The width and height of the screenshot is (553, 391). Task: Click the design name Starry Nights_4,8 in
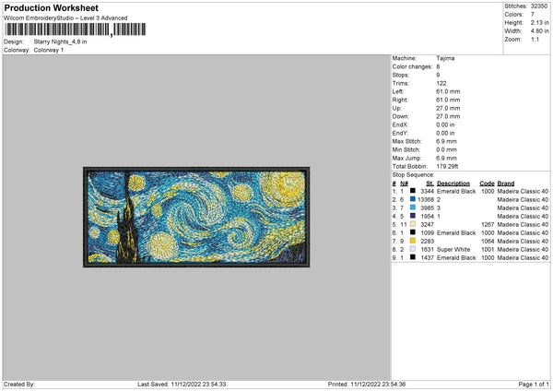pyautogui.click(x=60, y=41)
